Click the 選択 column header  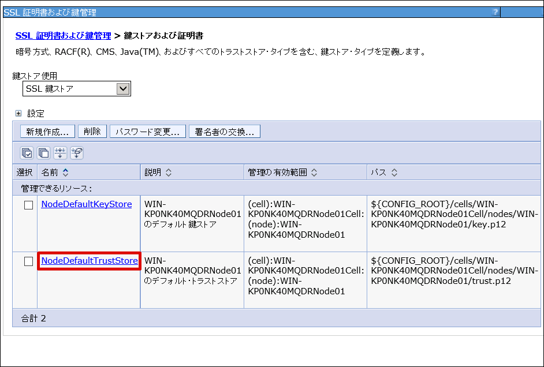25,172
